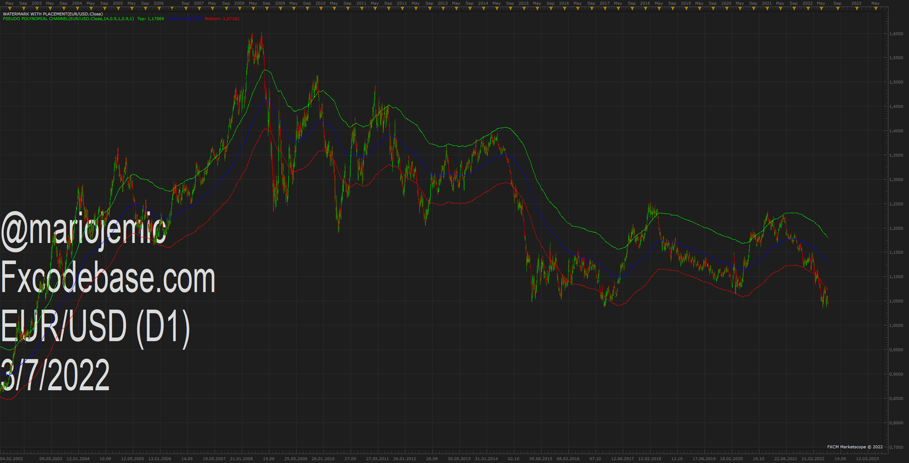The height and width of the screenshot is (463, 909).
Task: Click the 12.03.2023 date label
Action: click(x=867, y=459)
